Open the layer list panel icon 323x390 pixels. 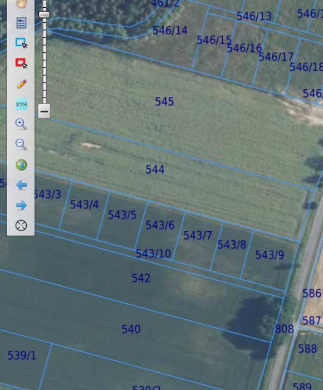point(21,23)
